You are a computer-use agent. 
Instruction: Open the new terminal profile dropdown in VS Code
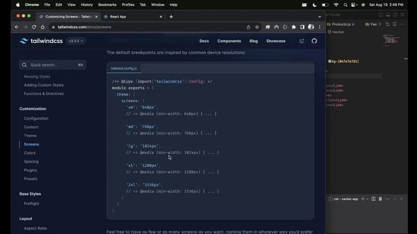tap(367, 199)
